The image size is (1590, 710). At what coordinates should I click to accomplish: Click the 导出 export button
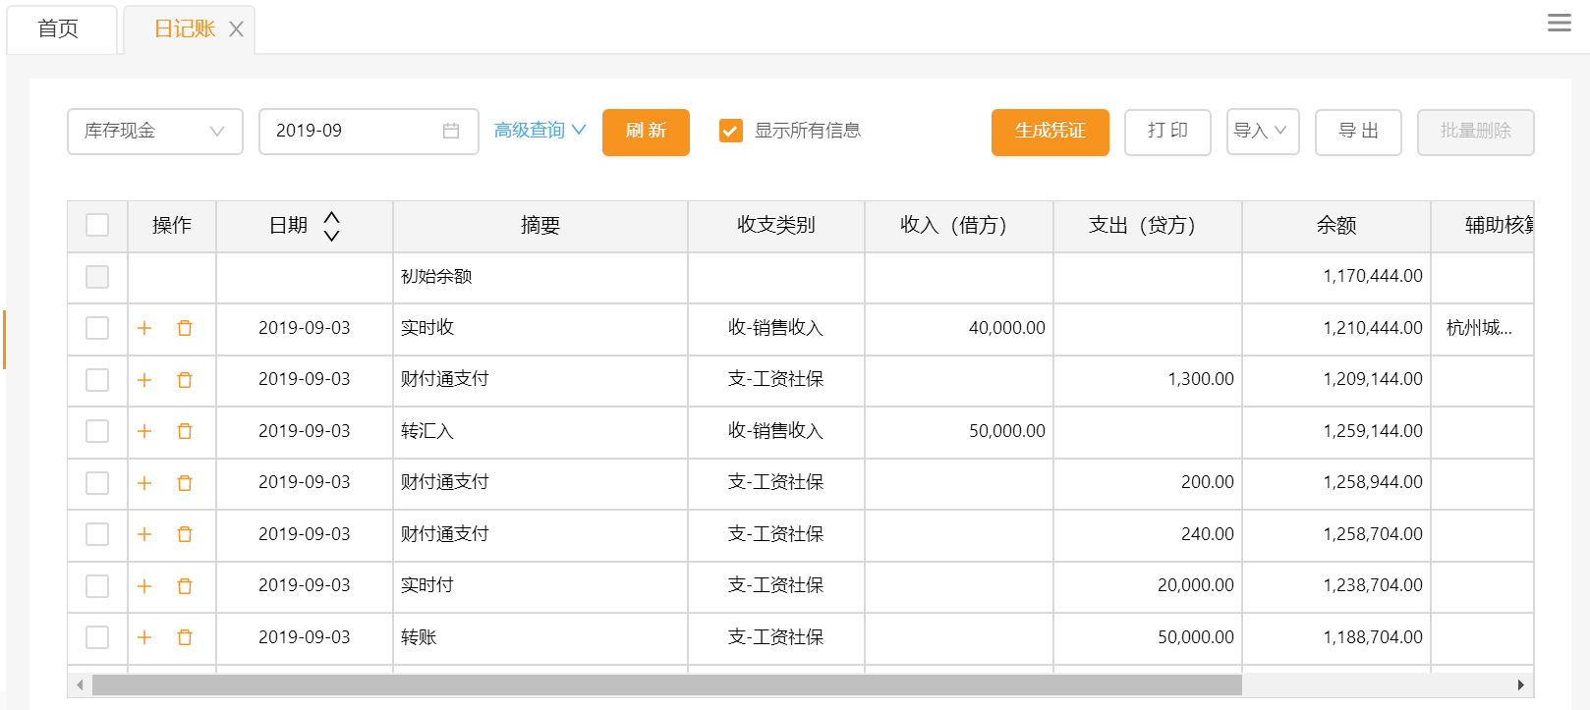click(x=1358, y=132)
